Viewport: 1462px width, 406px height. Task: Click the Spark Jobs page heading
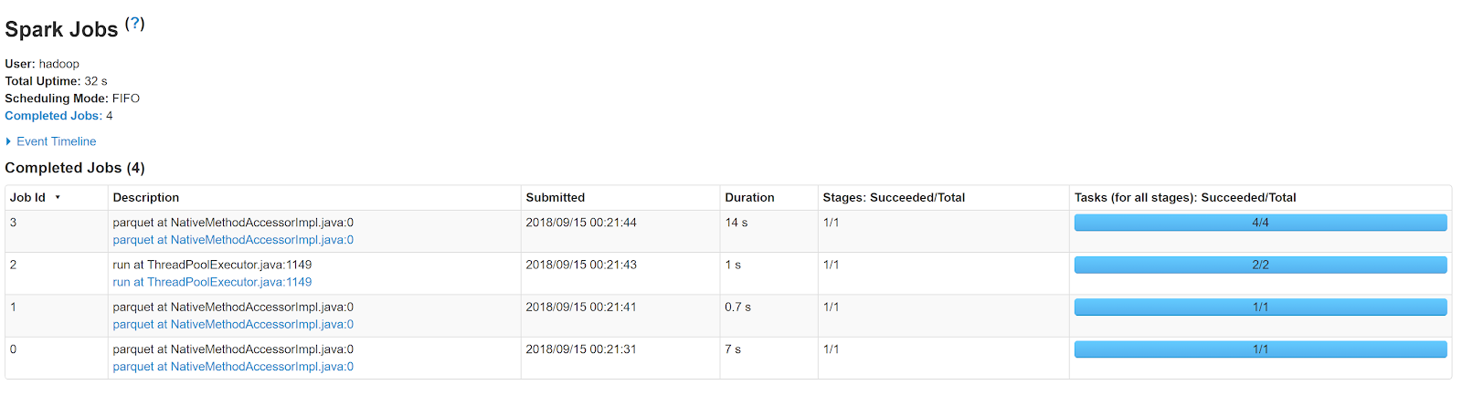click(x=61, y=29)
